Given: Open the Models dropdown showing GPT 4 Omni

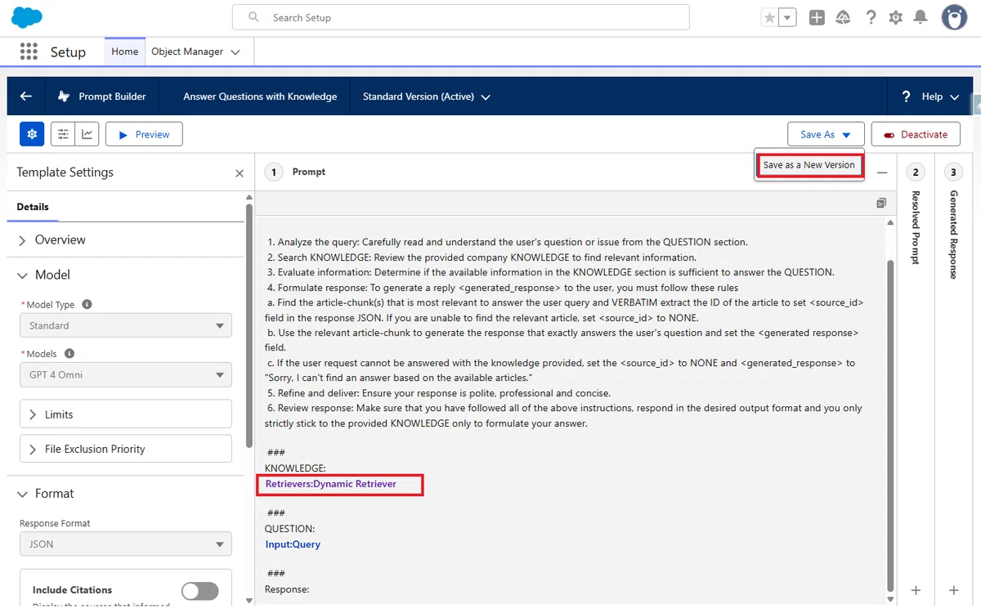Looking at the screenshot, I should pos(126,375).
